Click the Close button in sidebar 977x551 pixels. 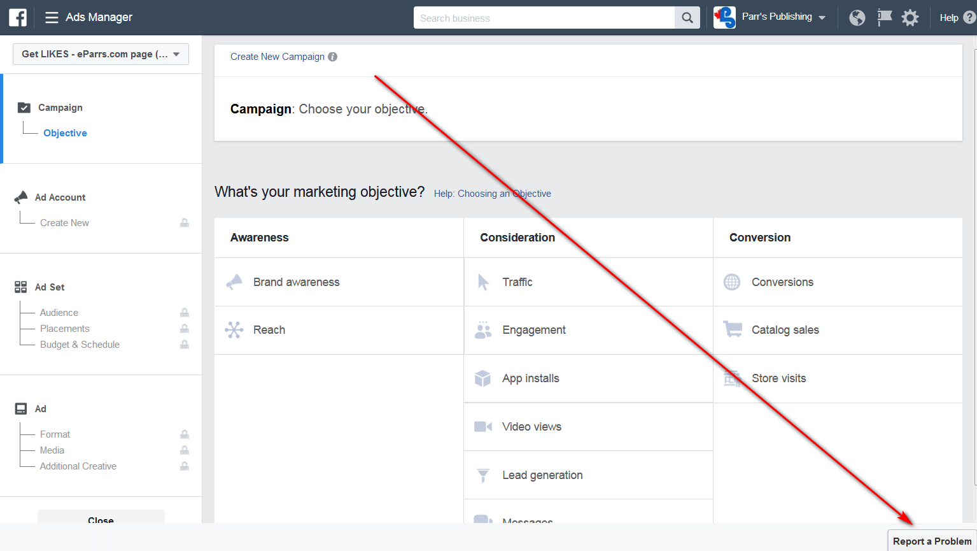101,517
